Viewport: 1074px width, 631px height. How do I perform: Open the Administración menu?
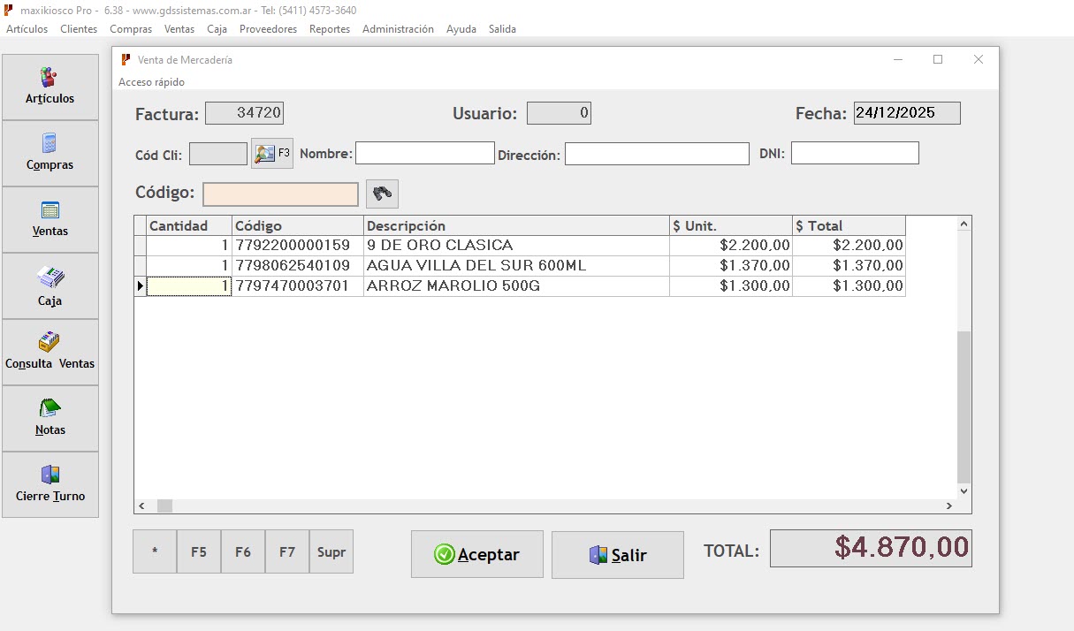point(398,28)
